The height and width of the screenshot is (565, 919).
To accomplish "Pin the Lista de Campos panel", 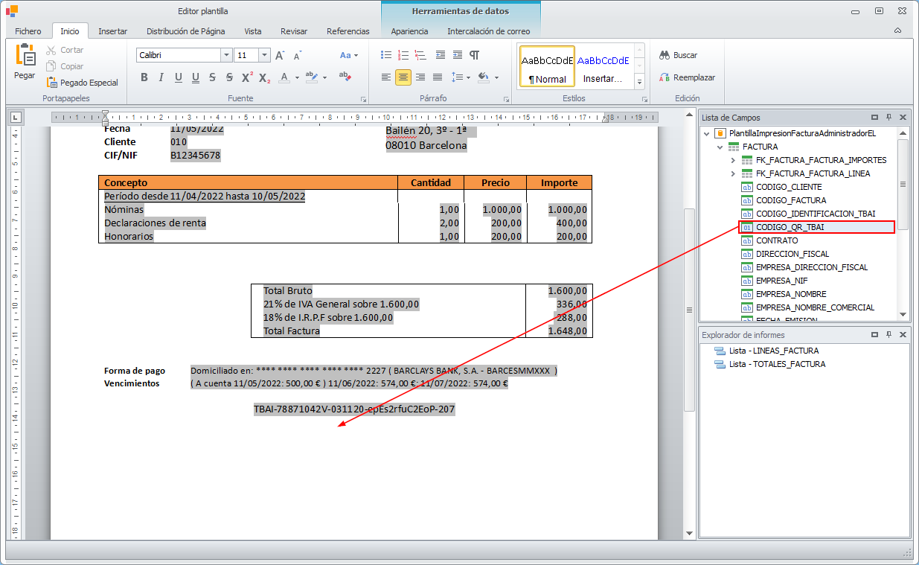I will coord(888,118).
